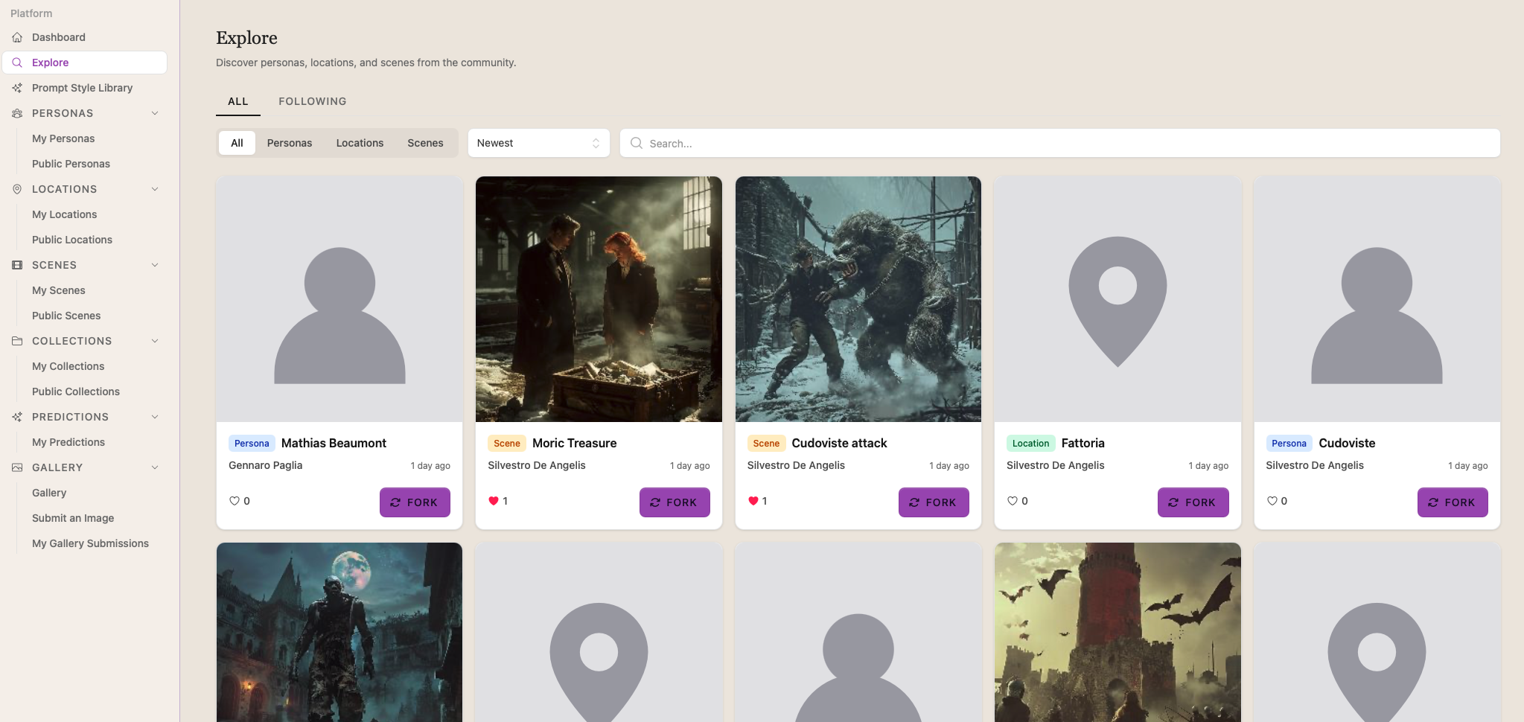
Task: Click the Fattoria title text
Action: coord(1083,443)
